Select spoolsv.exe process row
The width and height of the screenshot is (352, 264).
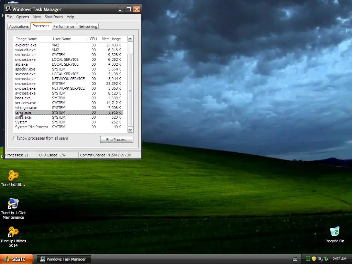point(69,69)
